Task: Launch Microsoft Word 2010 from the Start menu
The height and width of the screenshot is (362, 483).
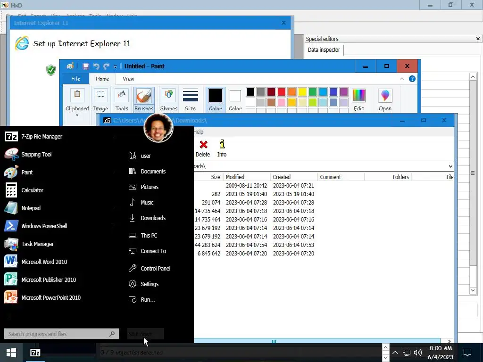Action: 58,262
